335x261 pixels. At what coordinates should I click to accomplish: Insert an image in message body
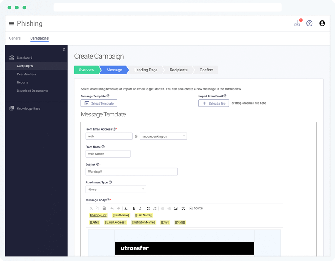[x=175, y=208]
